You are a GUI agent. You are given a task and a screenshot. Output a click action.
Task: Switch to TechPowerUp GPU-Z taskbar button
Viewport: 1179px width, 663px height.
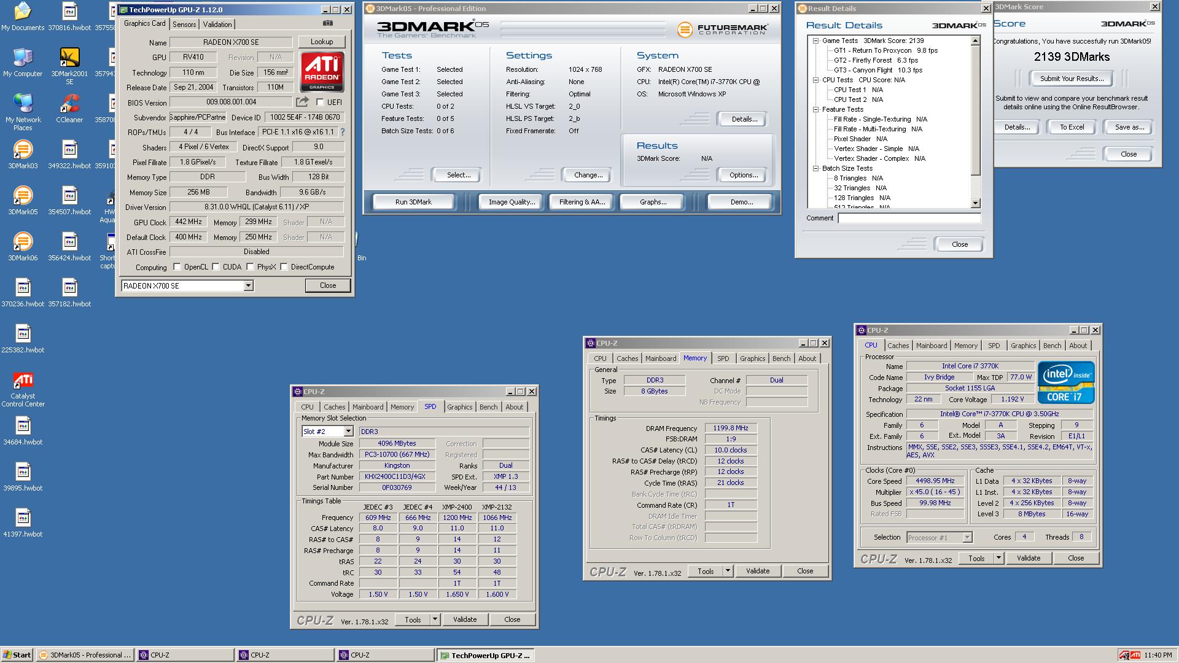coord(485,655)
